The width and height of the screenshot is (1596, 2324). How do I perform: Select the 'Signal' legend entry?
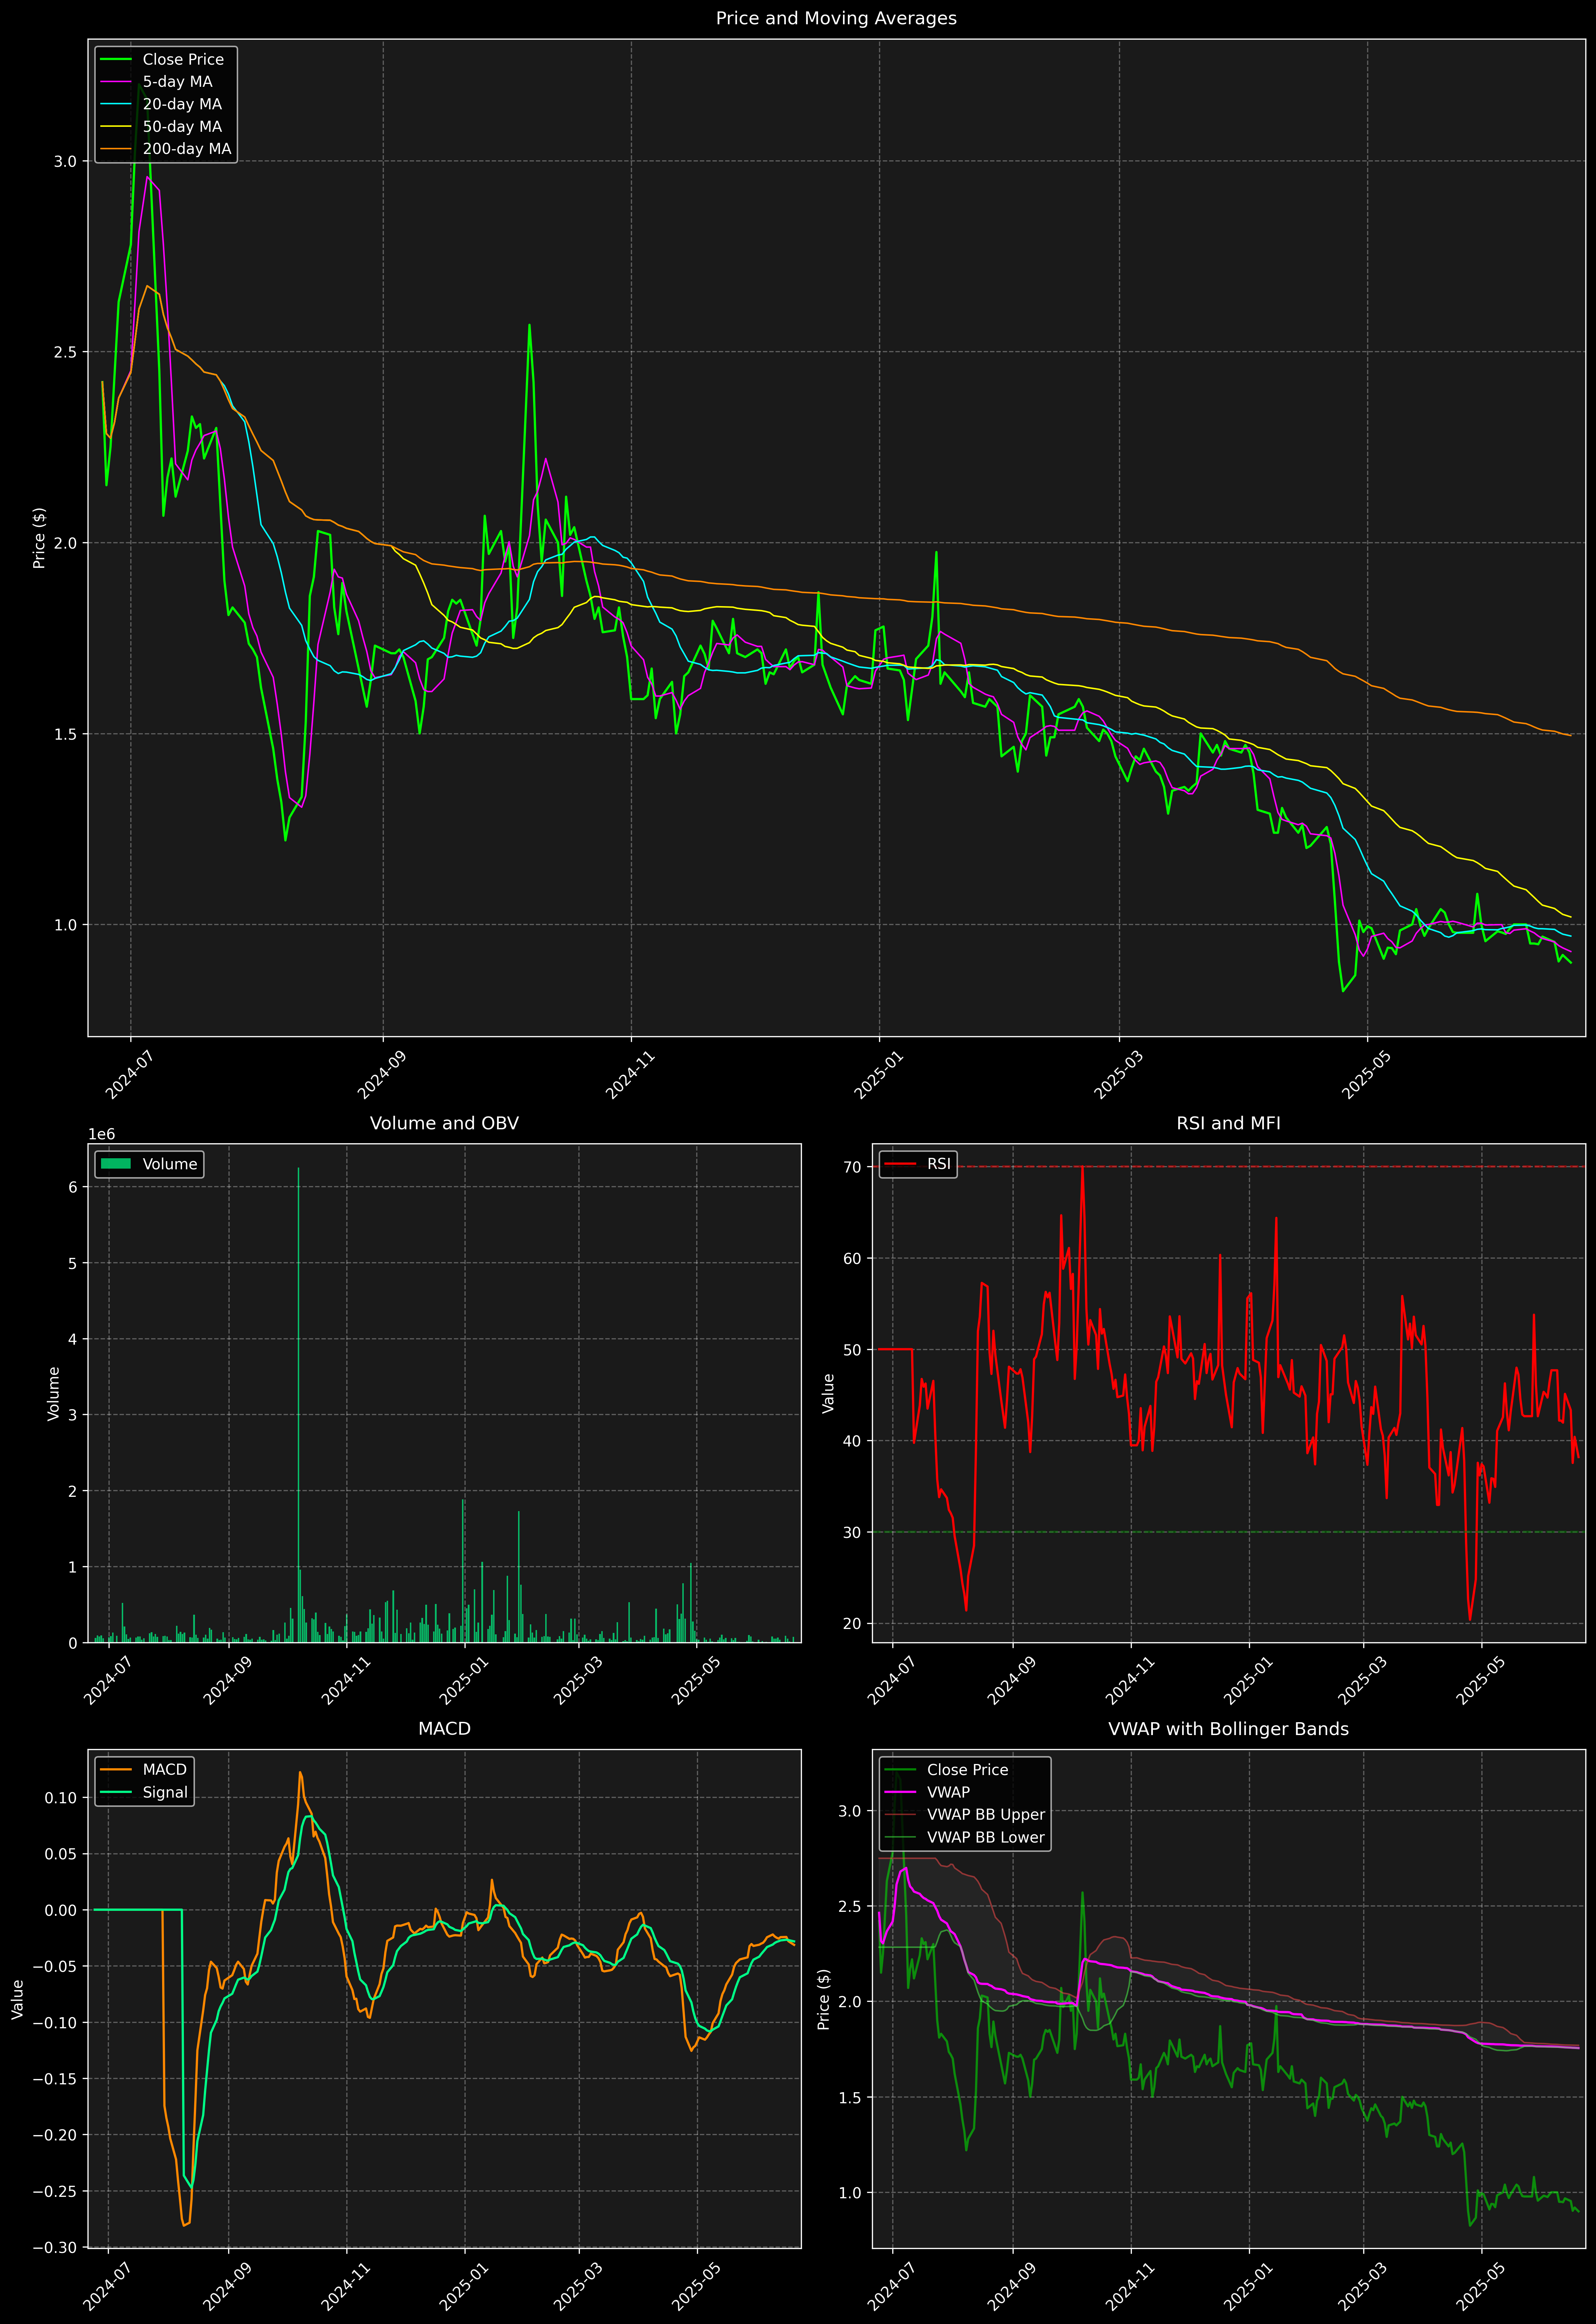[165, 1792]
